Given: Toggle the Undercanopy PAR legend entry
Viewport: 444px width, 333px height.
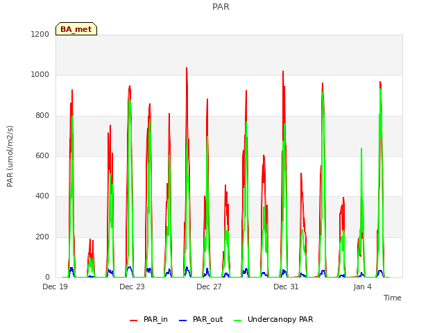Looking at the screenshot, I should click(x=273, y=319).
